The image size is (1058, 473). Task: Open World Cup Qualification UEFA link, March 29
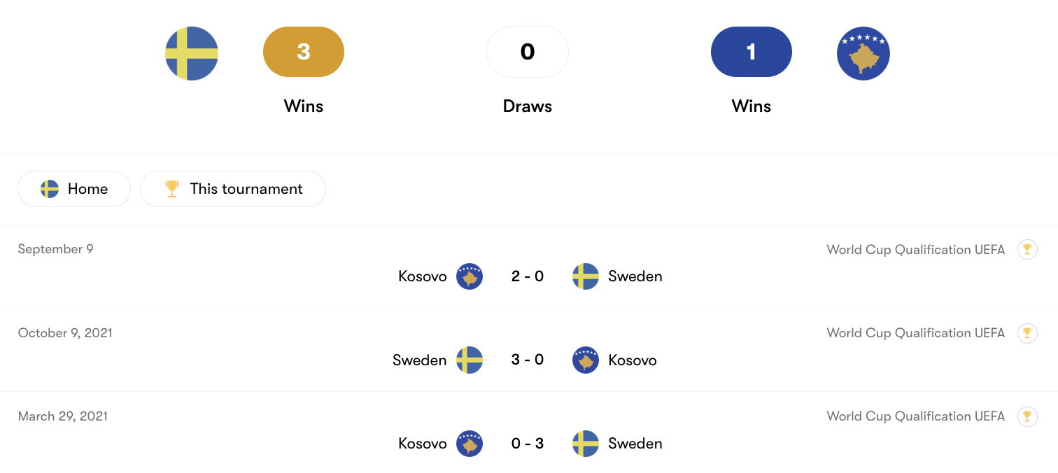click(x=915, y=416)
